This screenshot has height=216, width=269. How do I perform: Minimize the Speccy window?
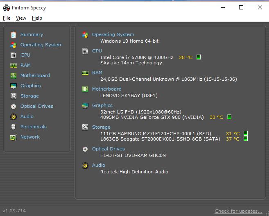(223, 7)
